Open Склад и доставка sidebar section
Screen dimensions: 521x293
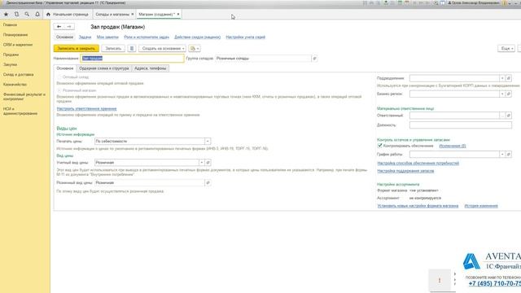click(18, 74)
